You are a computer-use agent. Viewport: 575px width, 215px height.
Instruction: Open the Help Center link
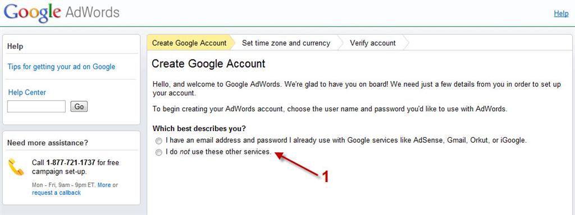coord(27,92)
